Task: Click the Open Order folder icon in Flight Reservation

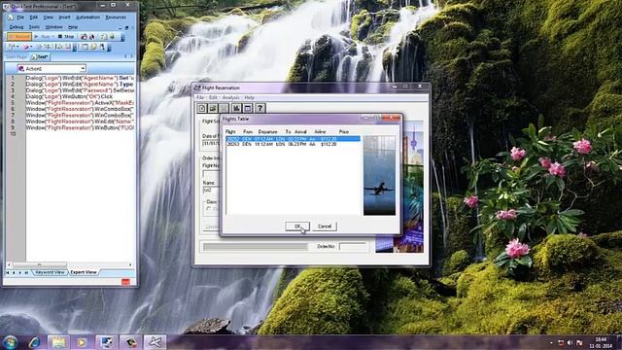Action: click(213, 108)
